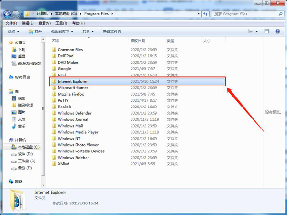Screen dimensions: 287x215
Task: Select 计算机 in the navigation pane
Action: 17,140
